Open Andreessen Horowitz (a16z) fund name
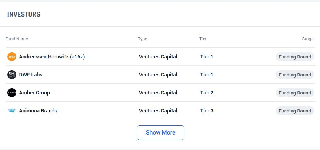This screenshot has height=150, width=320. 52,57
